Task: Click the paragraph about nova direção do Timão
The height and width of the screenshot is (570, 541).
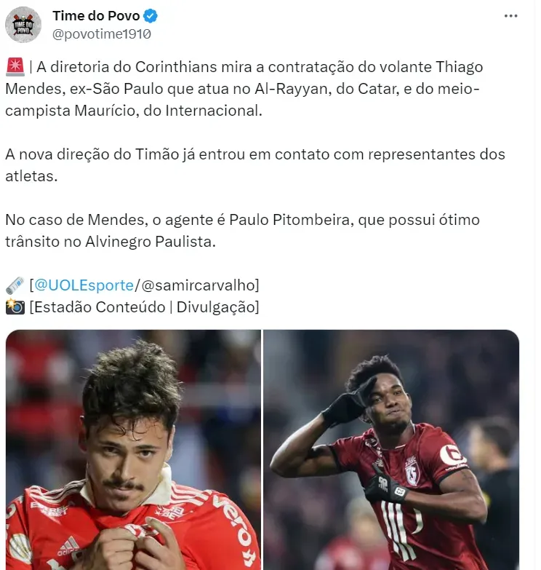Action: pyautogui.click(x=255, y=165)
